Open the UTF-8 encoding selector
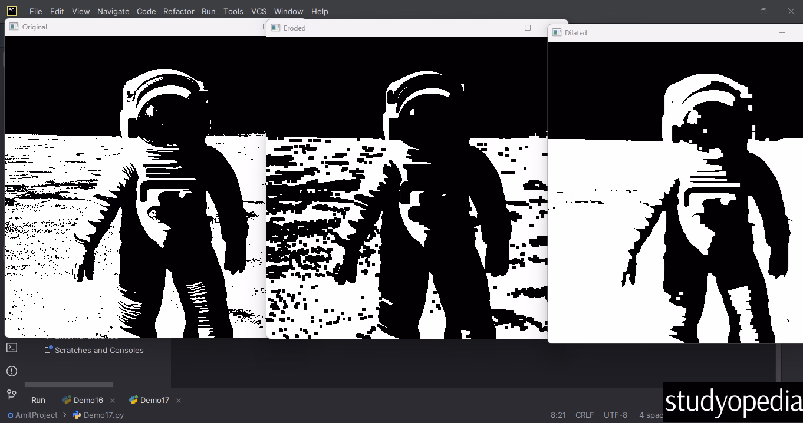This screenshot has width=803, height=423. [x=616, y=415]
